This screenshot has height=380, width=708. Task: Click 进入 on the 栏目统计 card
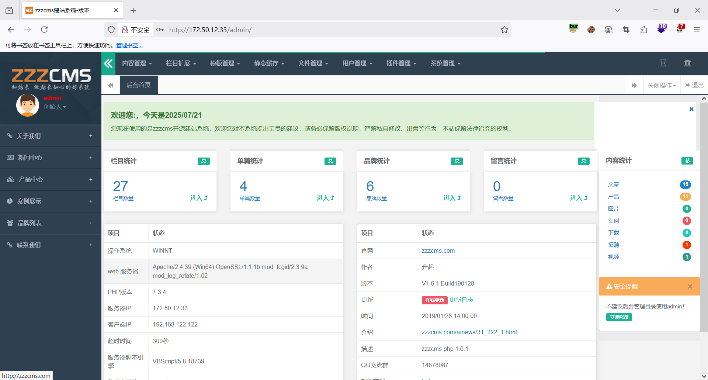tap(199, 198)
